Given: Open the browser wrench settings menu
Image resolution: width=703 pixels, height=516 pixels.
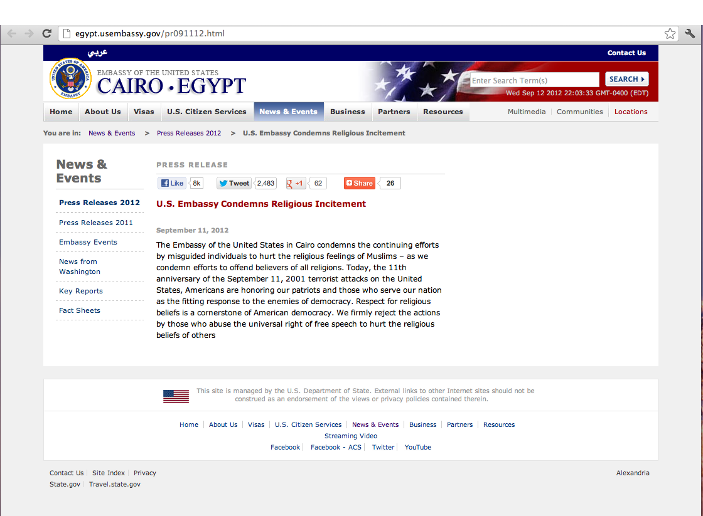Looking at the screenshot, I should tap(690, 34).
